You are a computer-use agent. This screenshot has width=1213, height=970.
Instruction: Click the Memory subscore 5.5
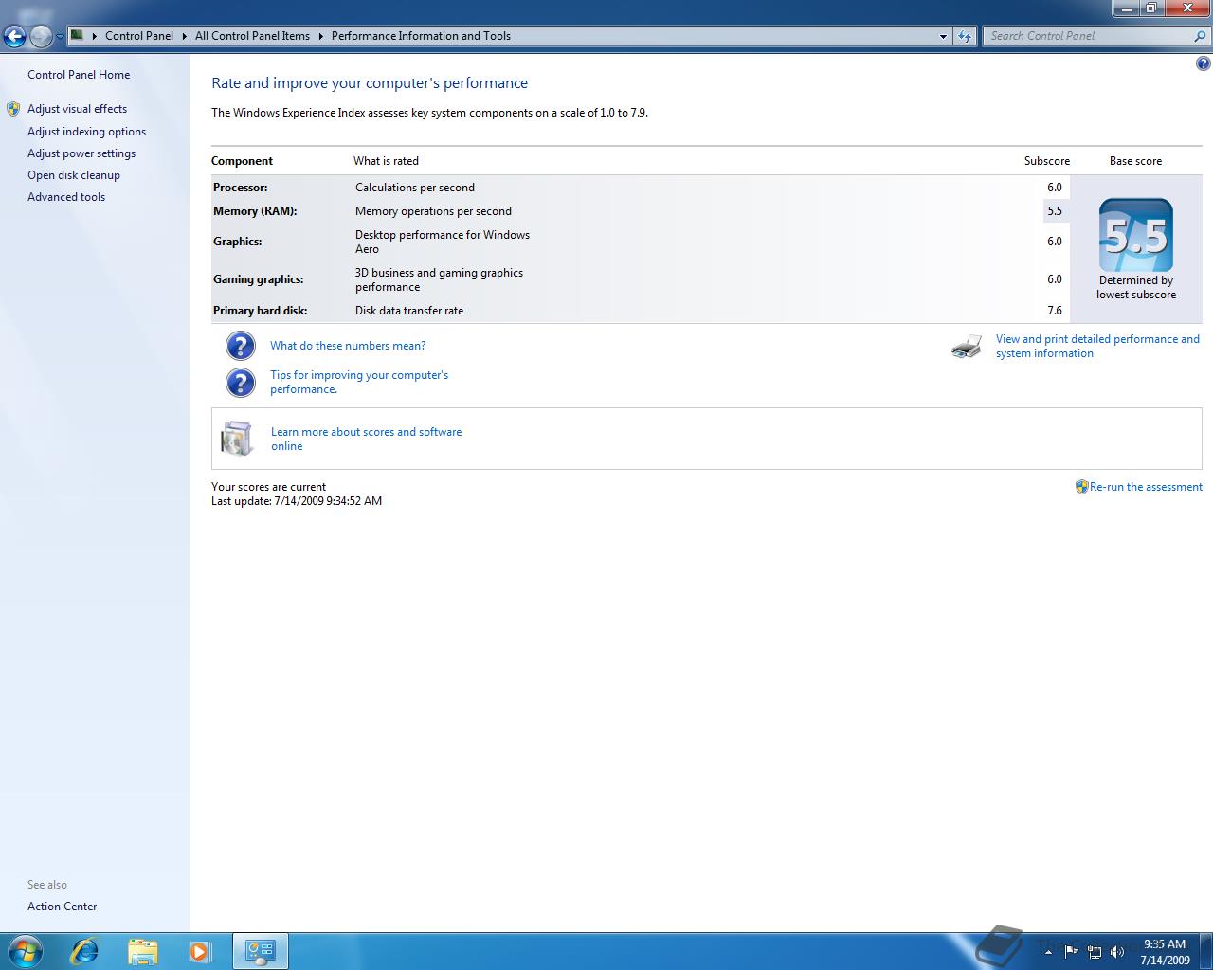(1055, 211)
